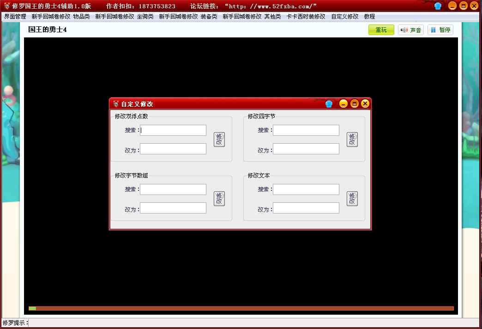This screenshot has height=329, width=482.
Task: Focus the 改为 field under 修改四字节
Action: (x=306, y=149)
